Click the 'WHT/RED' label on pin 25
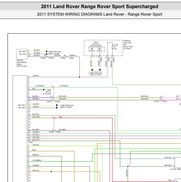 [36, 137]
